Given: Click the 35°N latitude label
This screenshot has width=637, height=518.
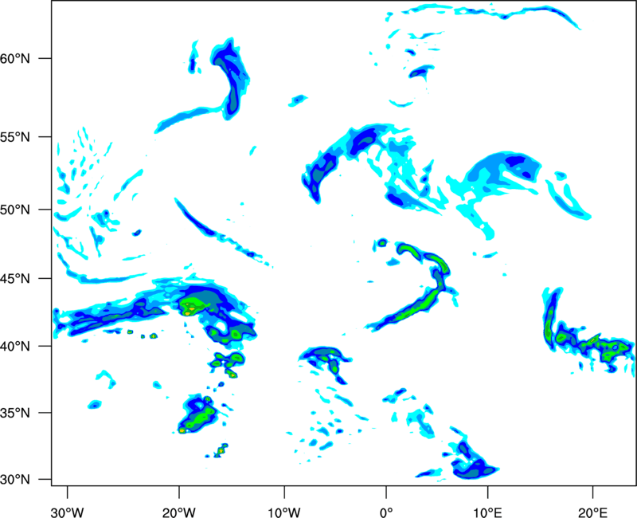Looking at the screenshot, I should click(x=15, y=413).
